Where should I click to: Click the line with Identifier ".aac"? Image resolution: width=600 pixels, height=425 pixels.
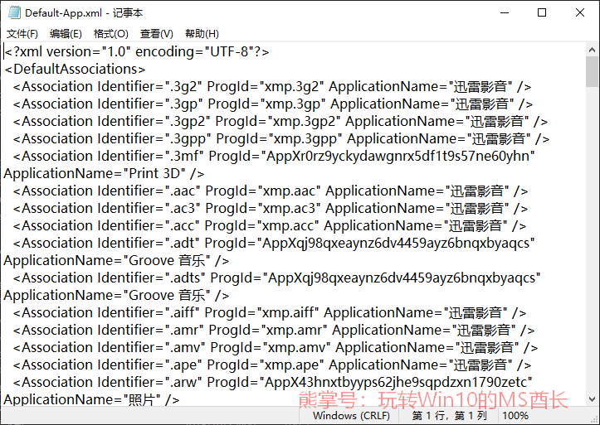click(x=271, y=191)
